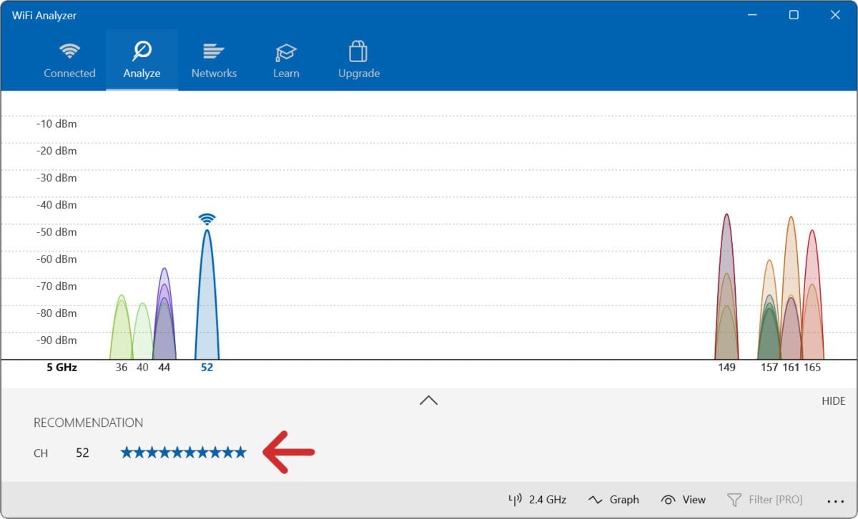858x519 pixels.
Task: Select the Connected WiFi icon tab
Action: tap(69, 59)
